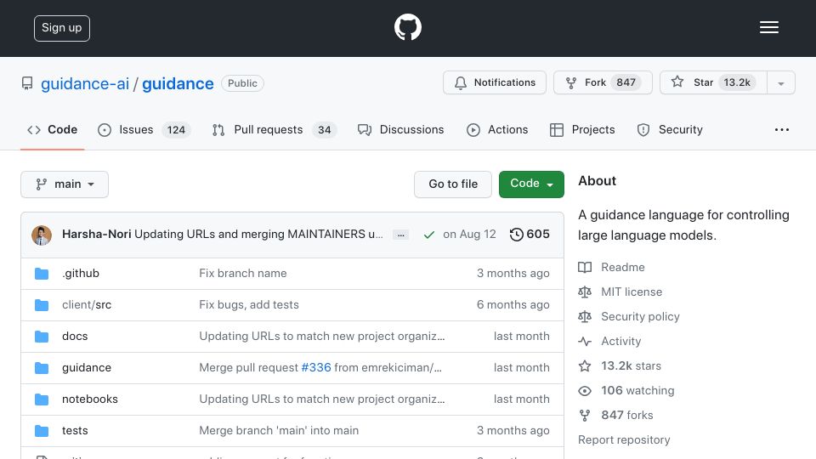
Task: Open the docs folder
Action: (75, 337)
